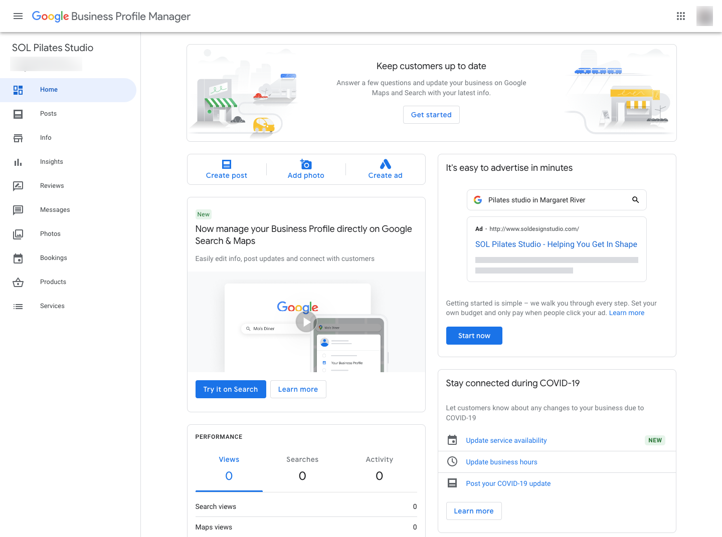Play the Business Profile intro video
This screenshot has width=722, height=537.
306,322
